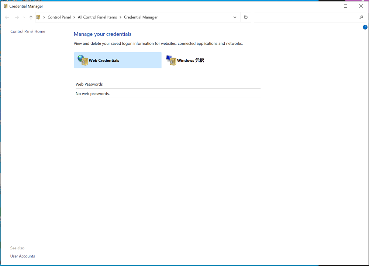
Task: Navigate to All Control Panel Items breadcrumb
Action: point(97,17)
